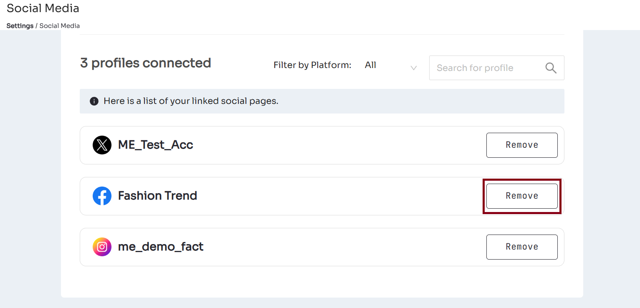640x308 pixels.
Task: Go to Settings via the breadcrumb
Action: click(20, 26)
